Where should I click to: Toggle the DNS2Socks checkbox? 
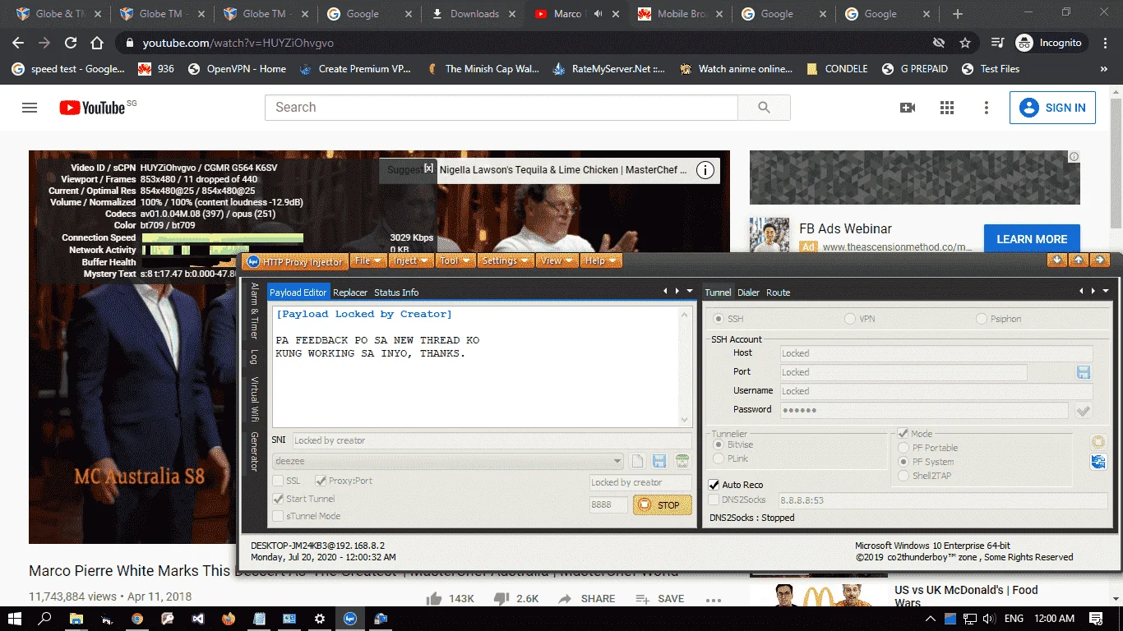click(714, 500)
